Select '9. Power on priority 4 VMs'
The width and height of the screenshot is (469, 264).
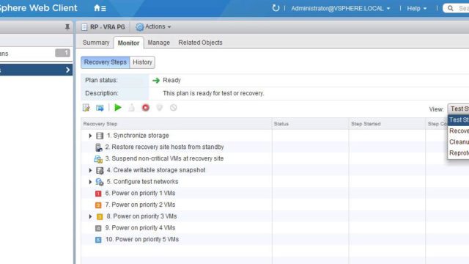[140, 228]
